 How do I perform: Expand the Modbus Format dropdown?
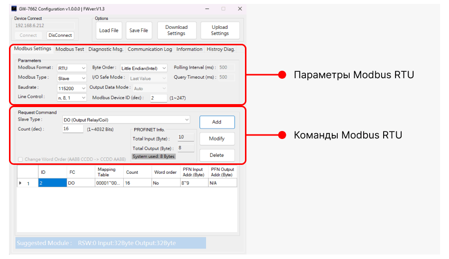click(72, 68)
